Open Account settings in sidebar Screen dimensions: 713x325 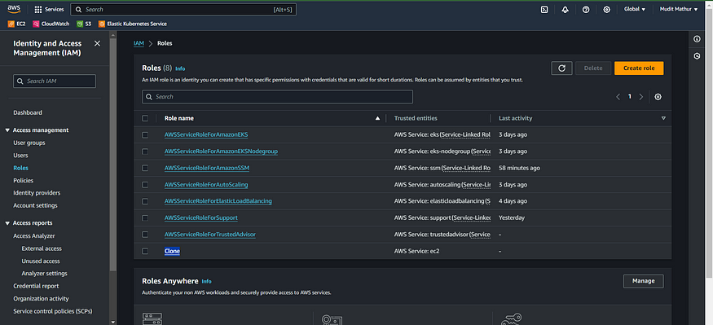pyautogui.click(x=36, y=205)
